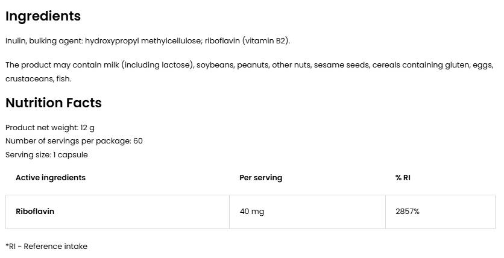This screenshot has height=258, width=504.
Task: Click the Ingredients heading
Action: click(43, 16)
